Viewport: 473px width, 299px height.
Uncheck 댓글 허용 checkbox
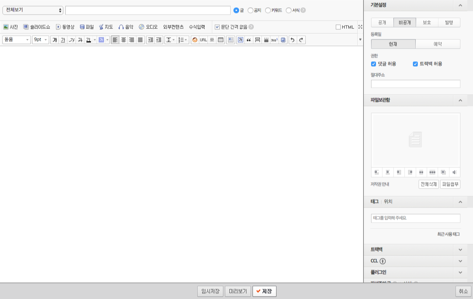point(374,64)
